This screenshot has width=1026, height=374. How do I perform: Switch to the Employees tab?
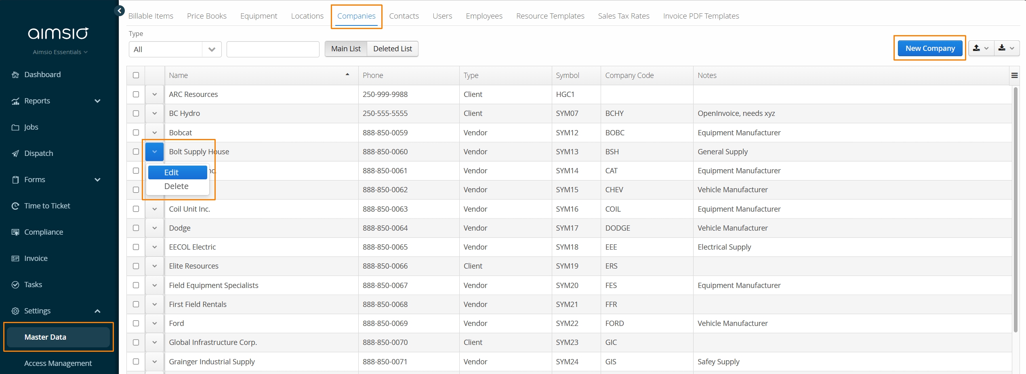click(x=484, y=16)
